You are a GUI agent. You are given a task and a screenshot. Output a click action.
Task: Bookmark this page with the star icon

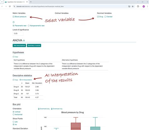[133, 6]
